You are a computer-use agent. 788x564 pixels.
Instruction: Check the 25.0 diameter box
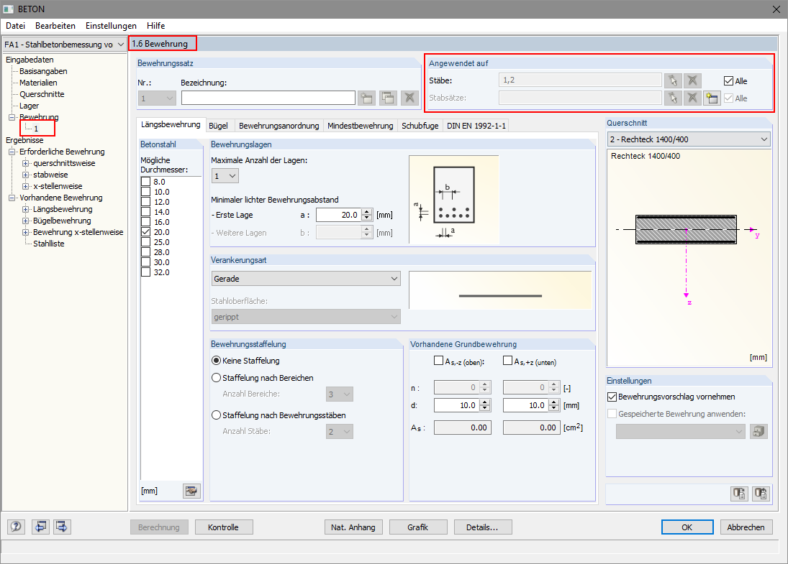coord(146,242)
